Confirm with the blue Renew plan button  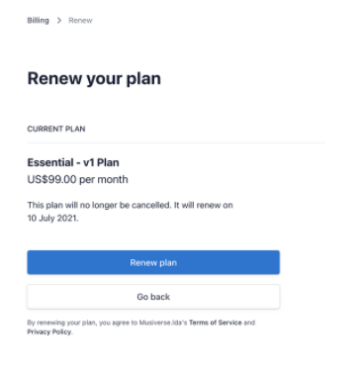[153, 262]
